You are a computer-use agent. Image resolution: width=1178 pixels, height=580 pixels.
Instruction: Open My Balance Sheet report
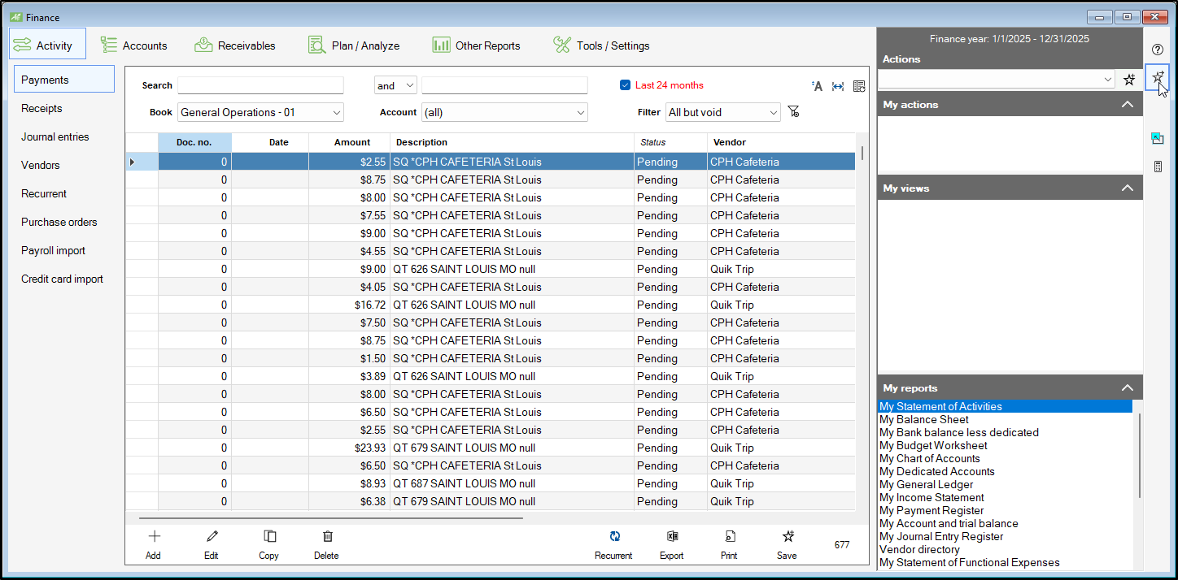[924, 420]
